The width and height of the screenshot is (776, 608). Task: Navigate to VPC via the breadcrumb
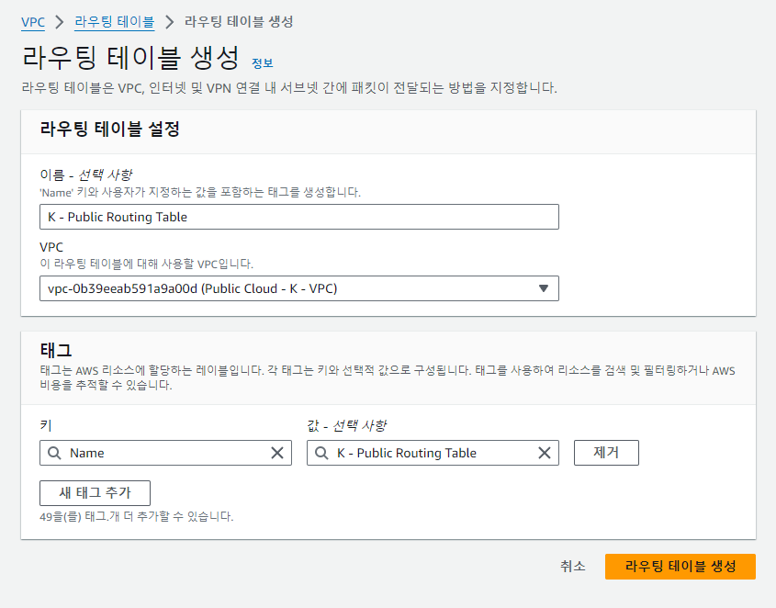[33, 22]
